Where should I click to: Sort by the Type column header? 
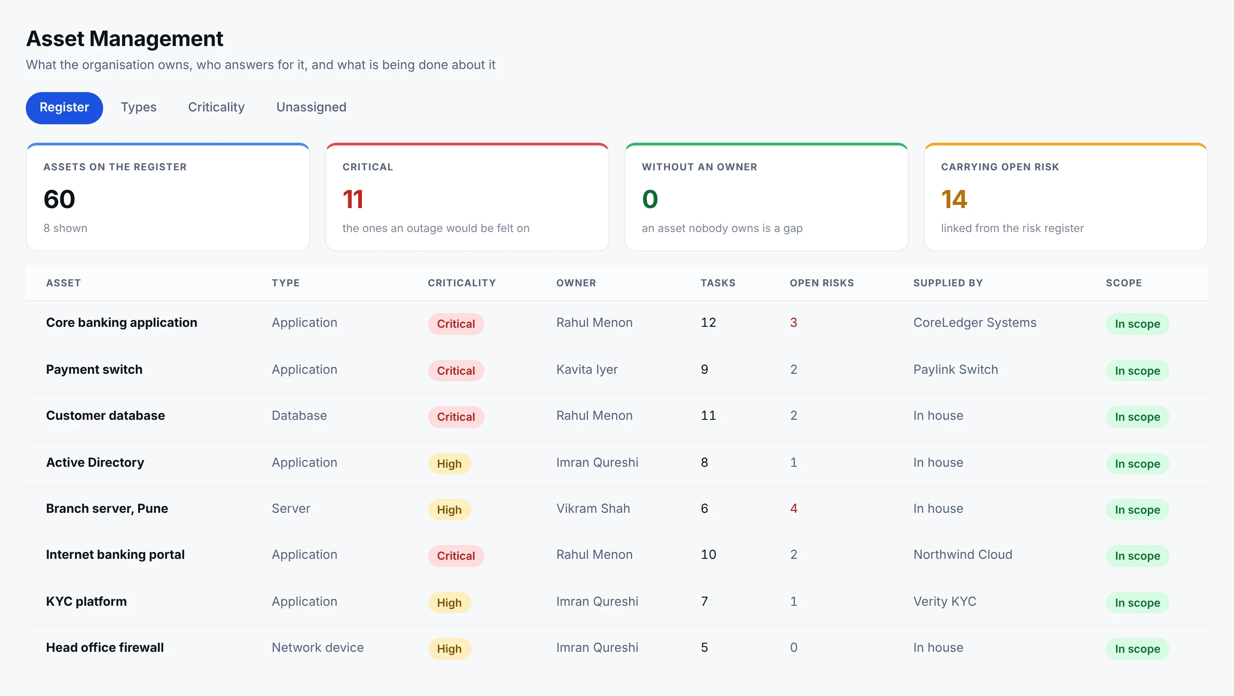coord(285,283)
